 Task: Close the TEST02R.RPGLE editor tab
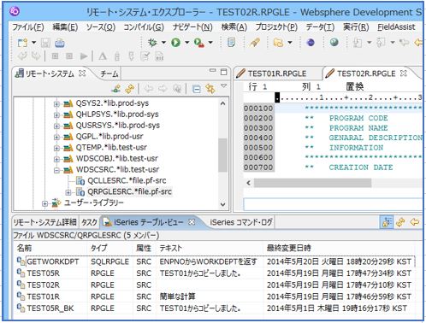403,73
